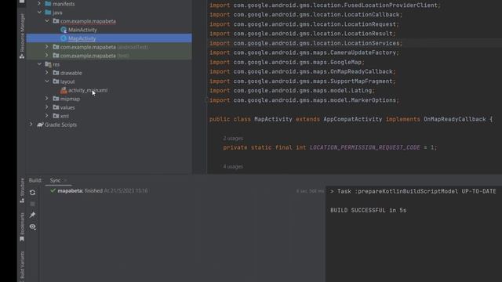
Task: Click the SupportMapFragment import line
Action: [x=303, y=81]
